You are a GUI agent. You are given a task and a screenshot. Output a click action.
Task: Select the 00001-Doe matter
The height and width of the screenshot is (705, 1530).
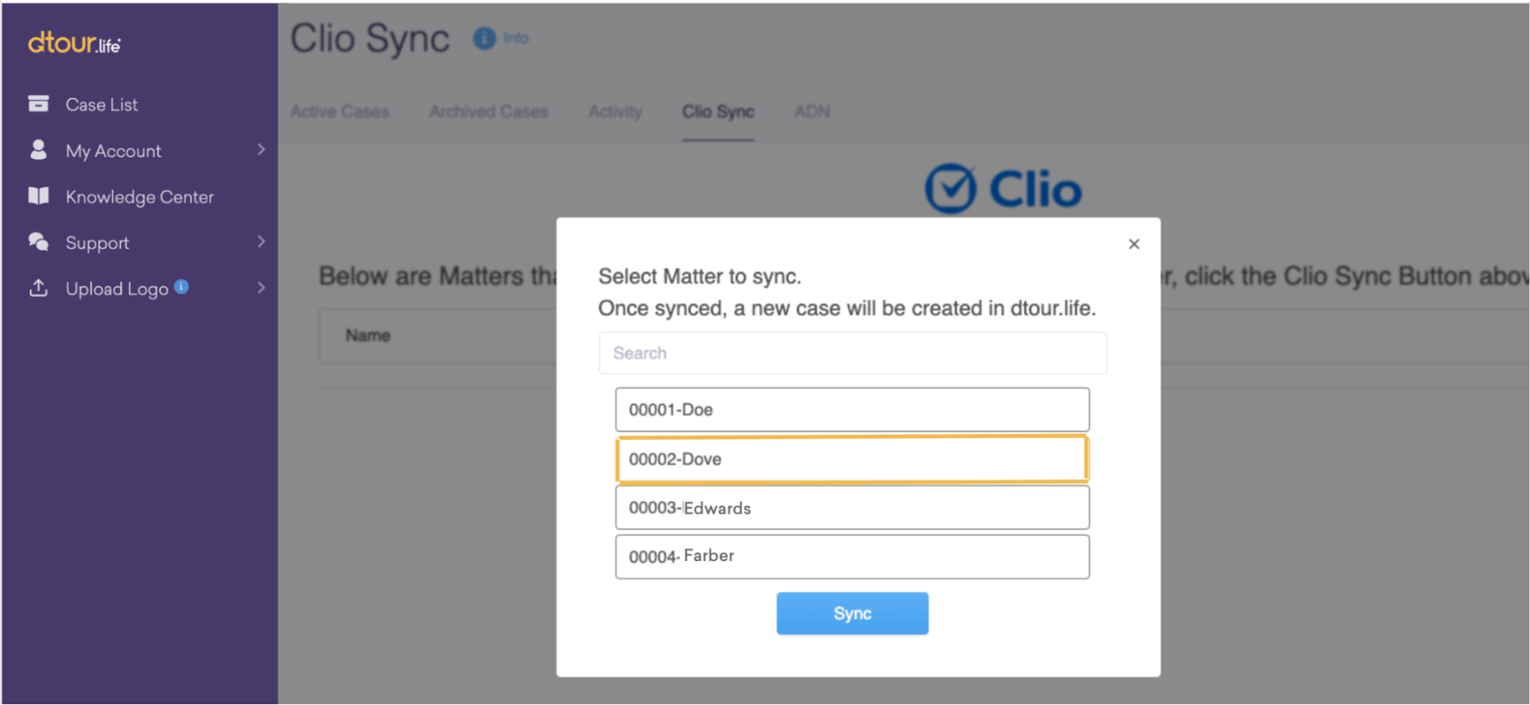click(x=852, y=410)
